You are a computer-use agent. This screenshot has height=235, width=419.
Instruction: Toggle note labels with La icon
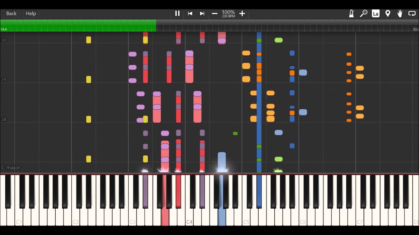376,13
